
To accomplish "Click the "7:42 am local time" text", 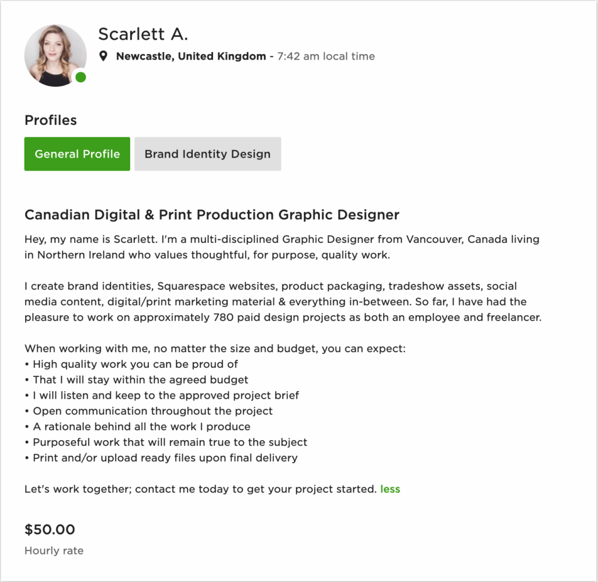I will point(326,57).
